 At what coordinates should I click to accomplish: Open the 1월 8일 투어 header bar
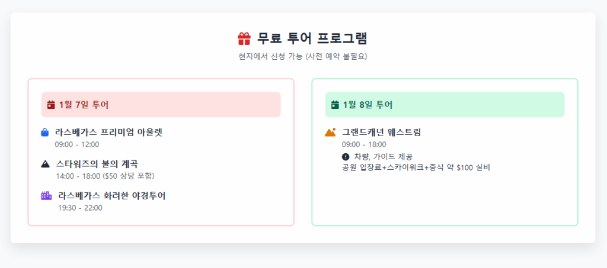pyautogui.click(x=445, y=105)
